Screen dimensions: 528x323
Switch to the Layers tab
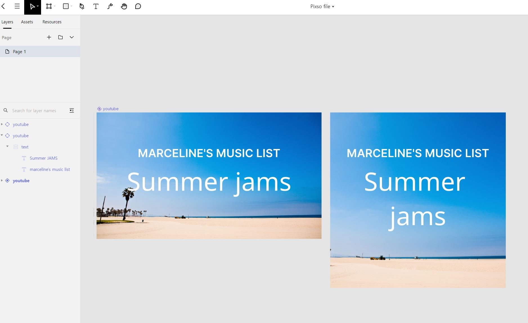[7, 22]
